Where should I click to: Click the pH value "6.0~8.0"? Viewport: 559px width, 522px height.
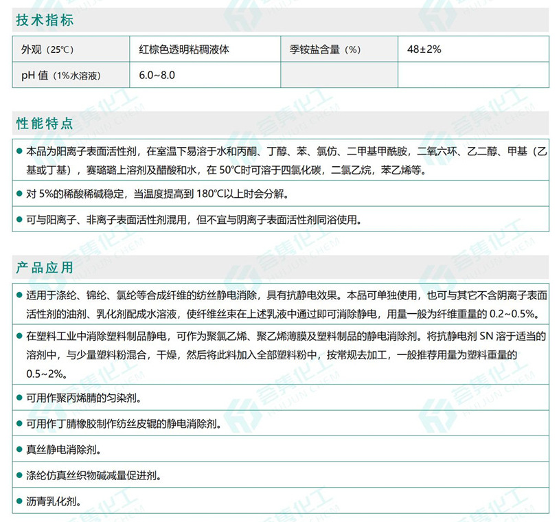click(x=157, y=76)
